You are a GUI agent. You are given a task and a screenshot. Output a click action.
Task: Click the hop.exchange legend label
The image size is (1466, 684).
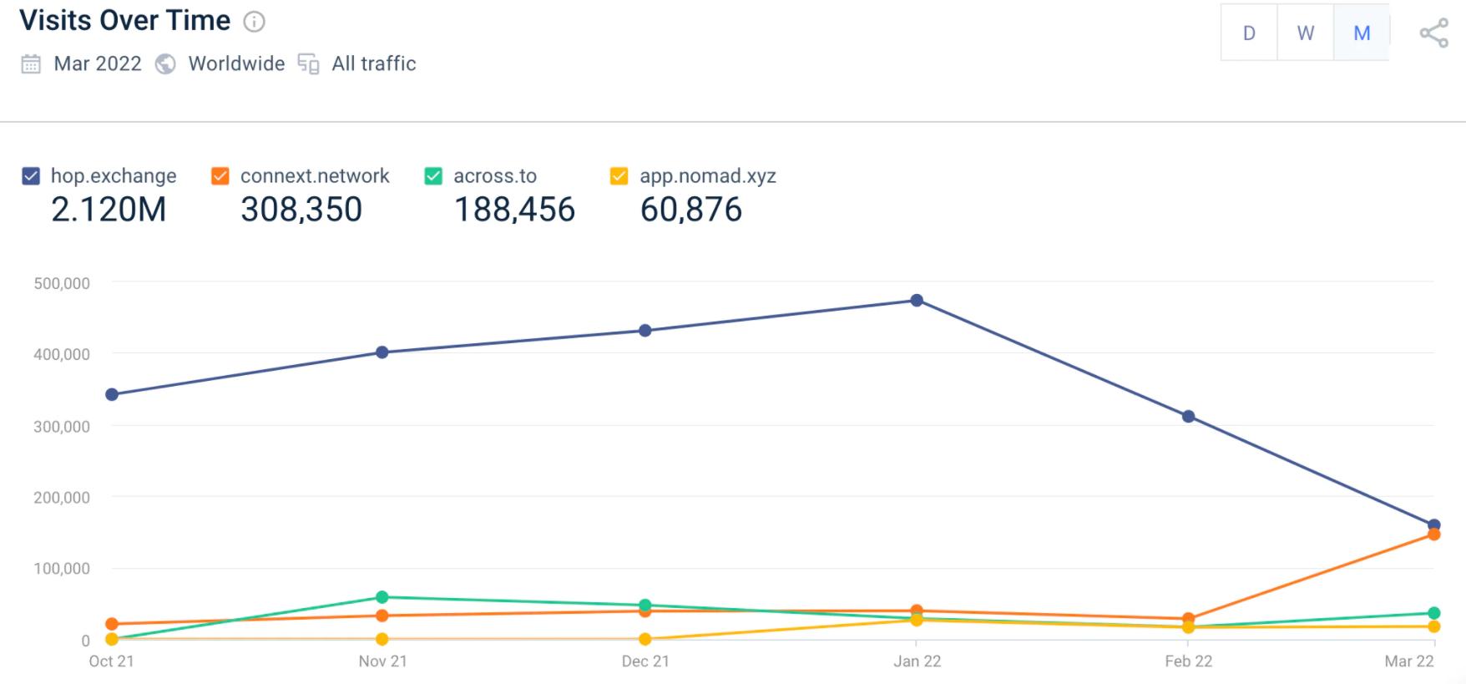(114, 176)
